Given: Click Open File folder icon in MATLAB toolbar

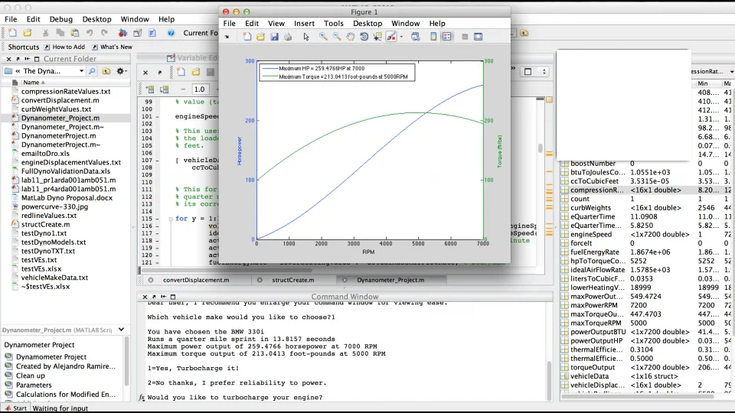Looking at the screenshot, I should click(x=28, y=33).
